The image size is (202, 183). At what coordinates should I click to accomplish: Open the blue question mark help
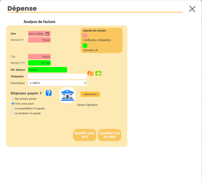[49, 93]
